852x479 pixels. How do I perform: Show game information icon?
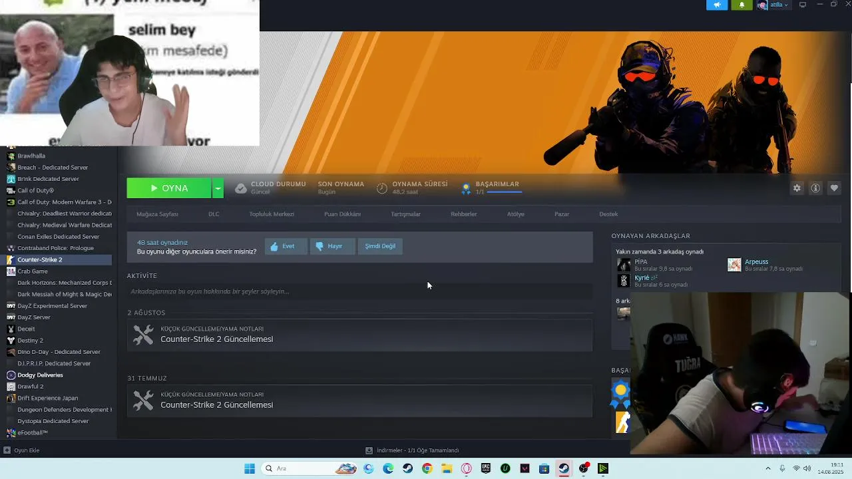[815, 188]
